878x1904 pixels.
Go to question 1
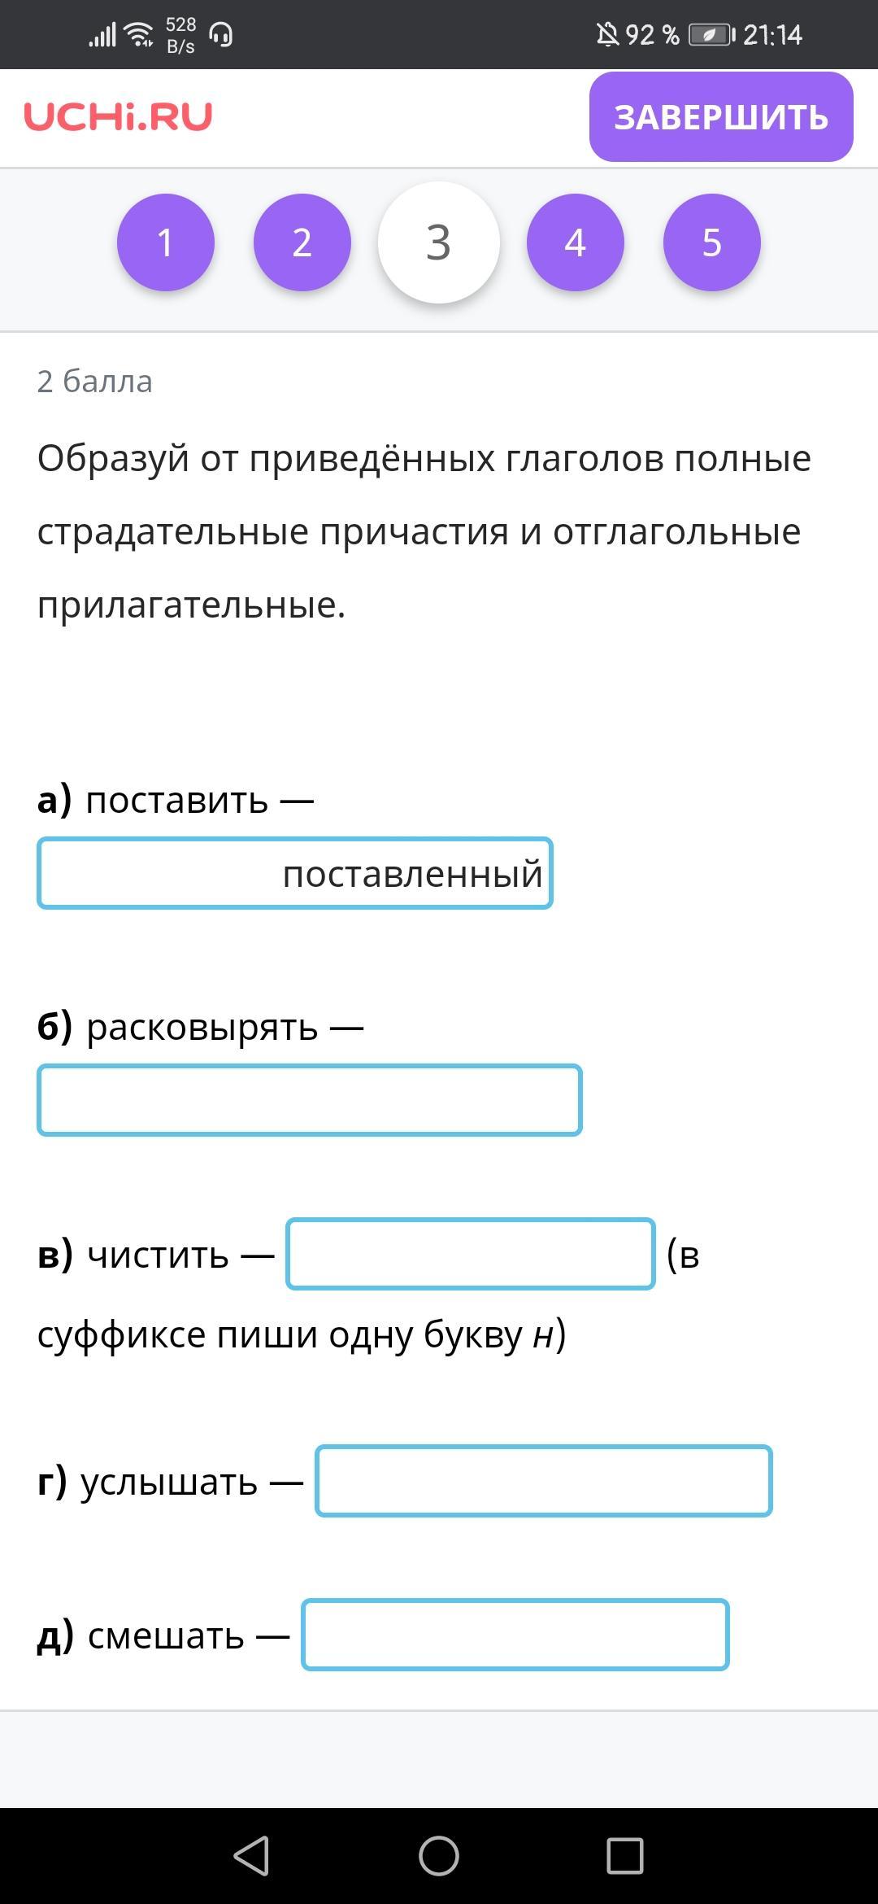coord(166,242)
